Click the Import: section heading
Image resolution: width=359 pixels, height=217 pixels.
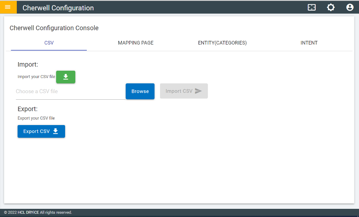click(x=28, y=65)
